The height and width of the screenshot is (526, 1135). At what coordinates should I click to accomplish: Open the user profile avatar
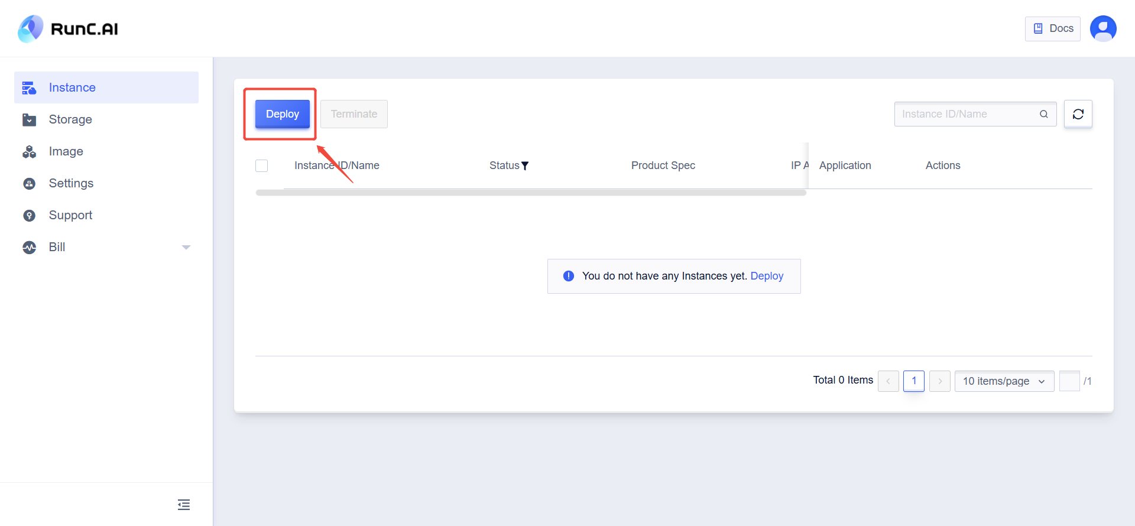(x=1102, y=28)
